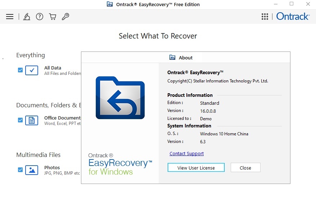This screenshot has height=198, width=316.
Task: Open the Contact Support link
Action: tap(186, 154)
